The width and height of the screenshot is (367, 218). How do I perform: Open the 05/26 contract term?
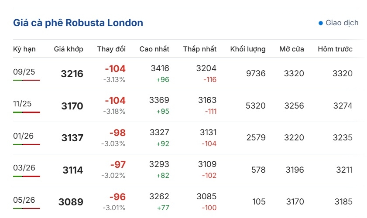pos(24,200)
